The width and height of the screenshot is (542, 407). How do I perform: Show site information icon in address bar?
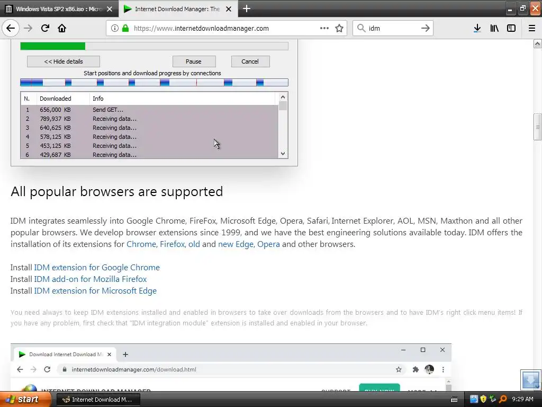point(115,28)
